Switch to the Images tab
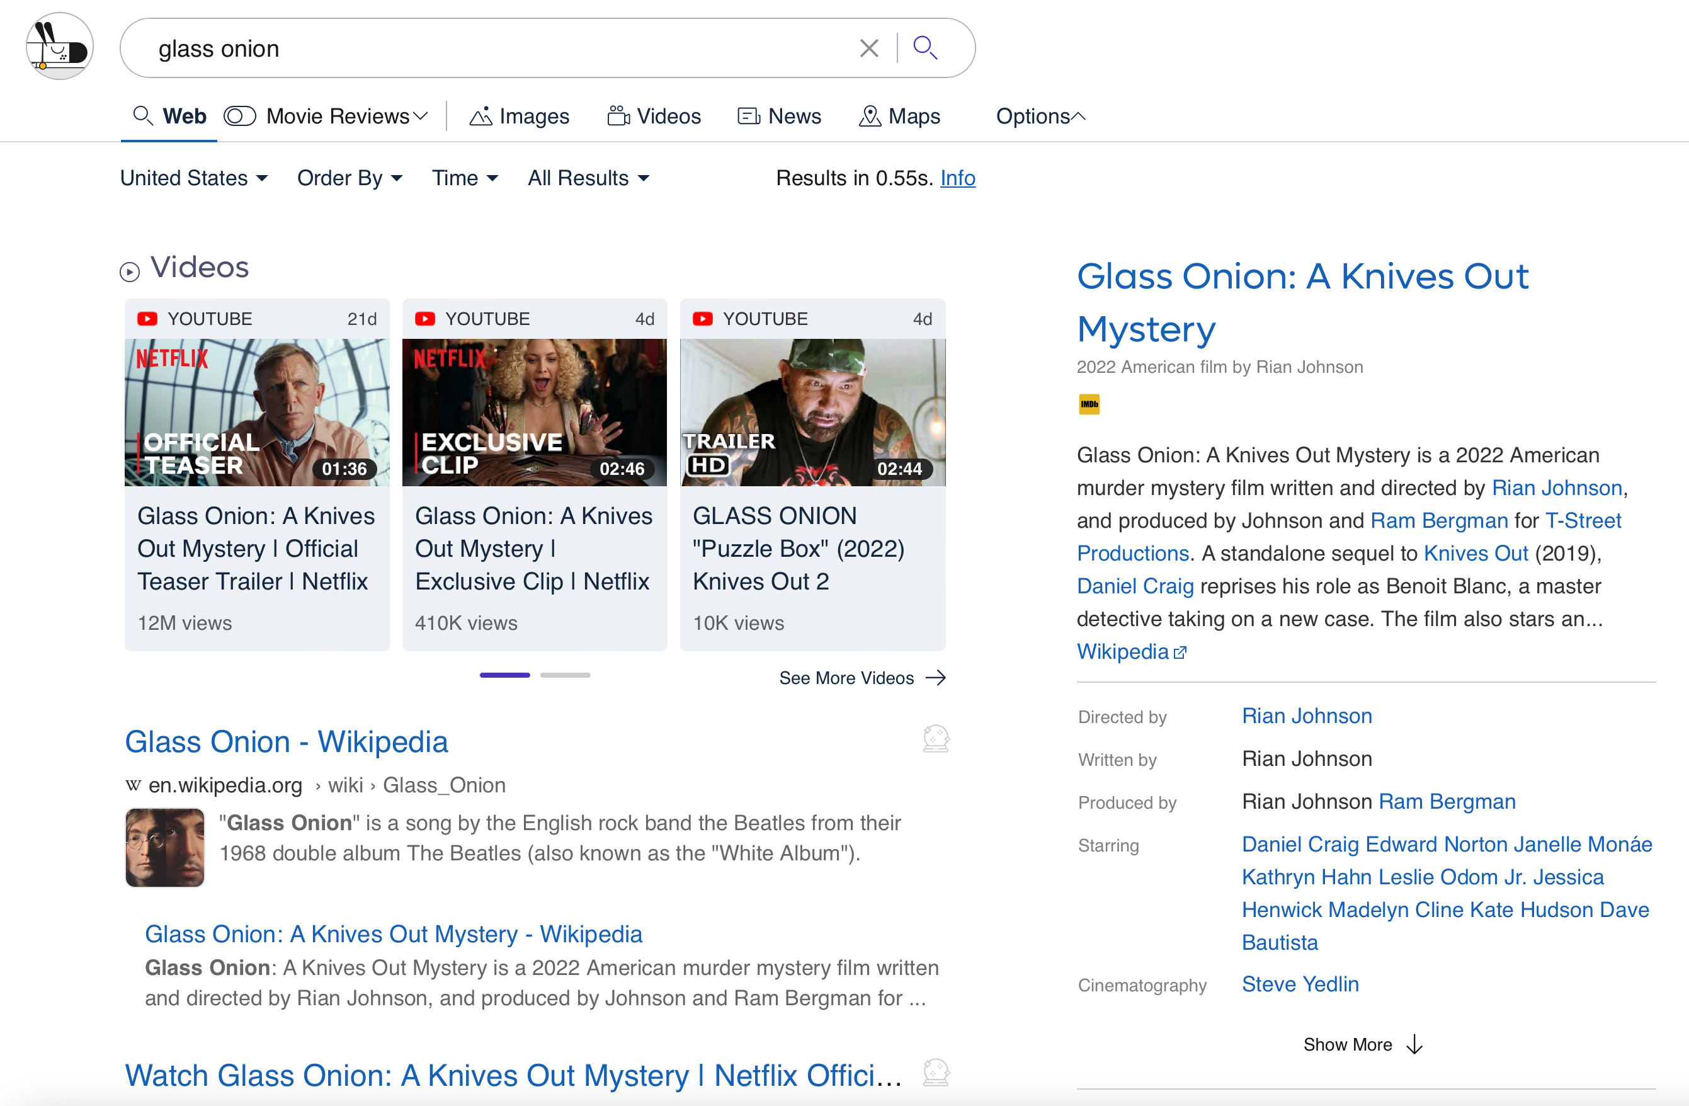The width and height of the screenshot is (1689, 1106). (x=520, y=116)
